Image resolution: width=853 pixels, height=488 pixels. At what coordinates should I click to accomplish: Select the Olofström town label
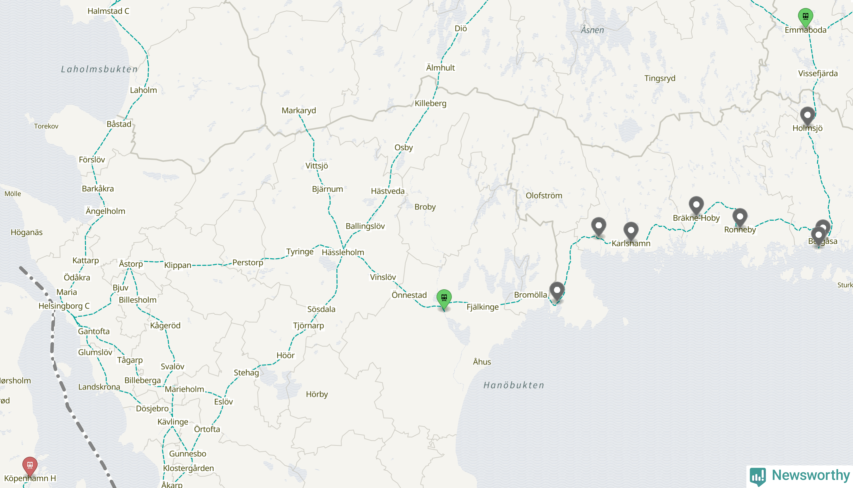(x=544, y=196)
